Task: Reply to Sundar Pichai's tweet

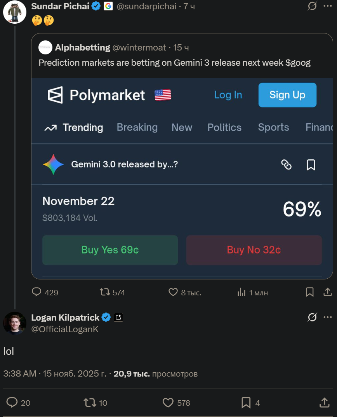Action: tap(37, 292)
